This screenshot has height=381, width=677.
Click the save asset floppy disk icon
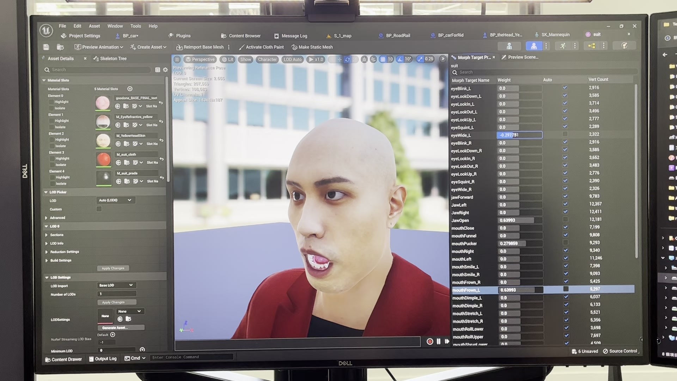tap(46, 47)
